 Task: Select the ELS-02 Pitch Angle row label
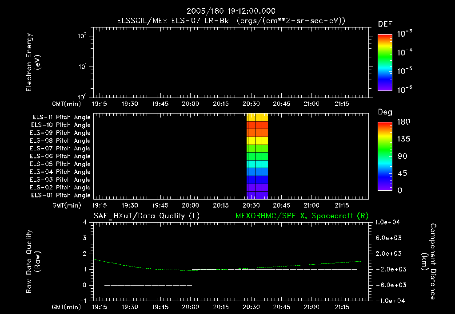[x=60, y=188]
